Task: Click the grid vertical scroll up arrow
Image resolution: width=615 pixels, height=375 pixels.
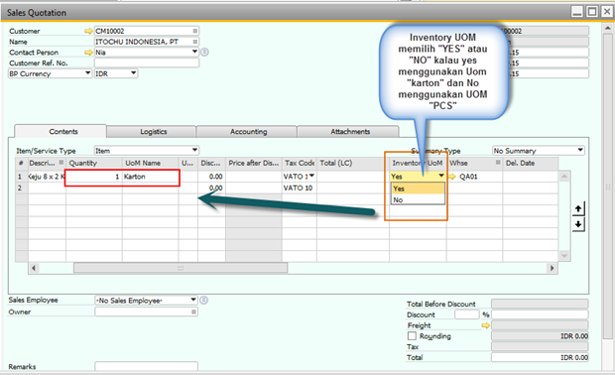Action: (x=564, y=177)
